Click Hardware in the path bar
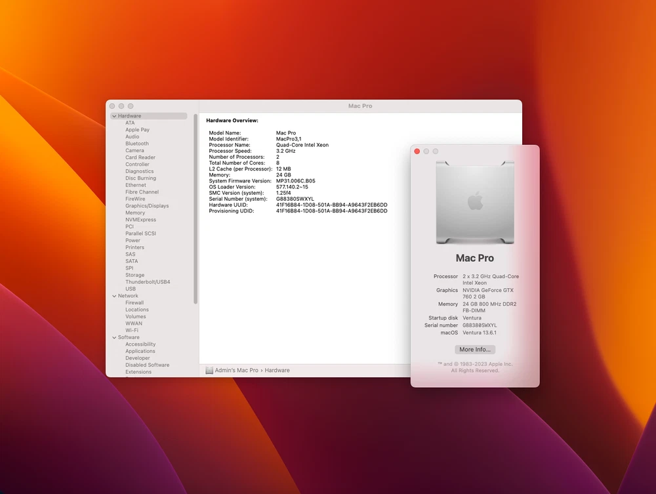This screenshot has height=494, width=656. 277,370
